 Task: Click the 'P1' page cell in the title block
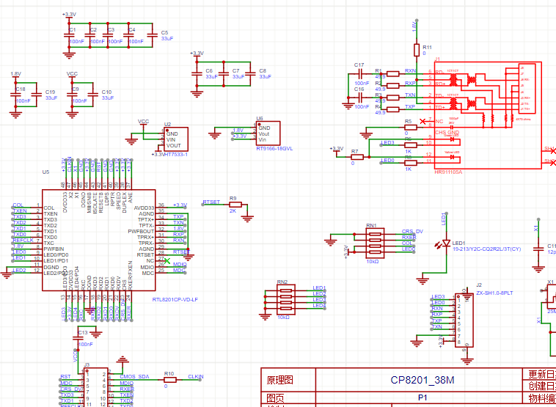(x=423, y=397)
